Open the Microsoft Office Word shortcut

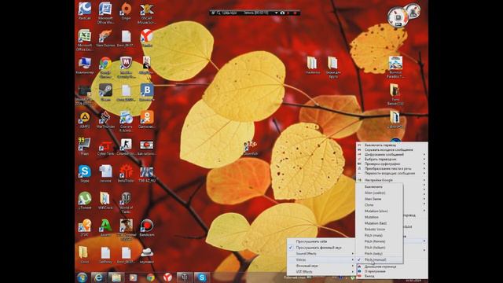(x=105, y=13)
